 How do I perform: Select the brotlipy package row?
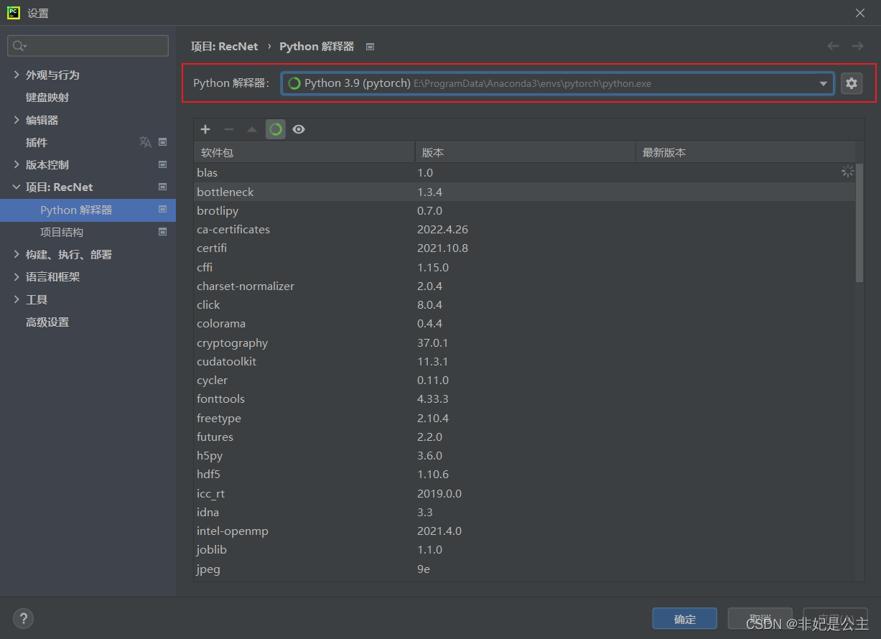[524, 210]
